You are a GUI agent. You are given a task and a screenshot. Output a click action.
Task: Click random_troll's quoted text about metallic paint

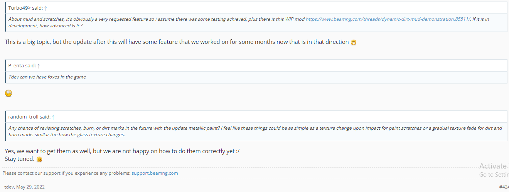(255, 131)
